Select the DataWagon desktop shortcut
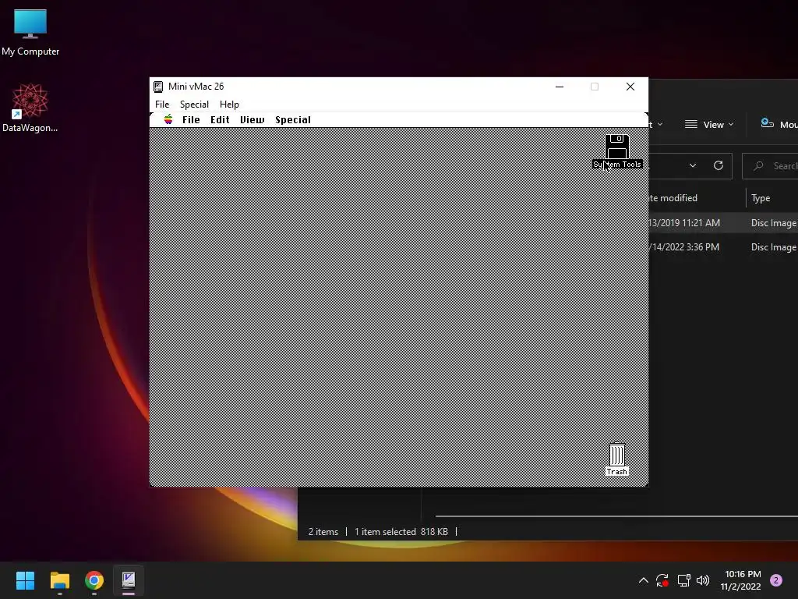 [30, 108]
